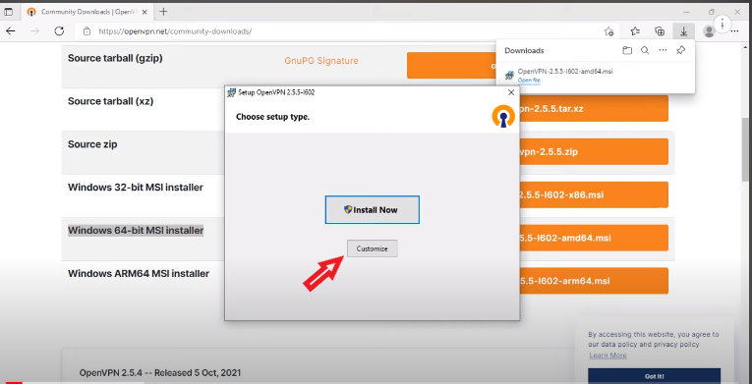This screenshot has height=384, width=752.
Task: Open the Favorites list icon in toolbar
Action: pos(635,31)
